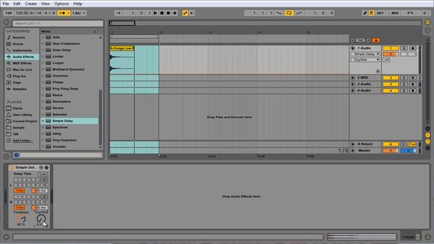434x244 pixels.
Task: Toggle the Delay Time Link button
Action: coord(43,174)
